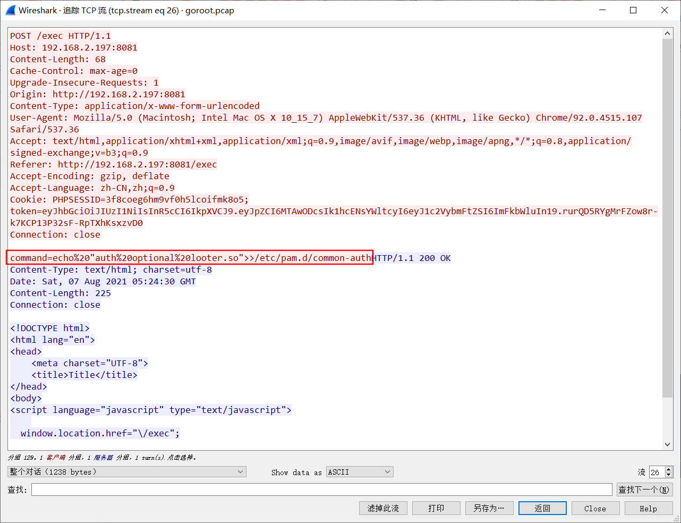Click the token=eyJhbGci JWT line

tap(334, 211)
